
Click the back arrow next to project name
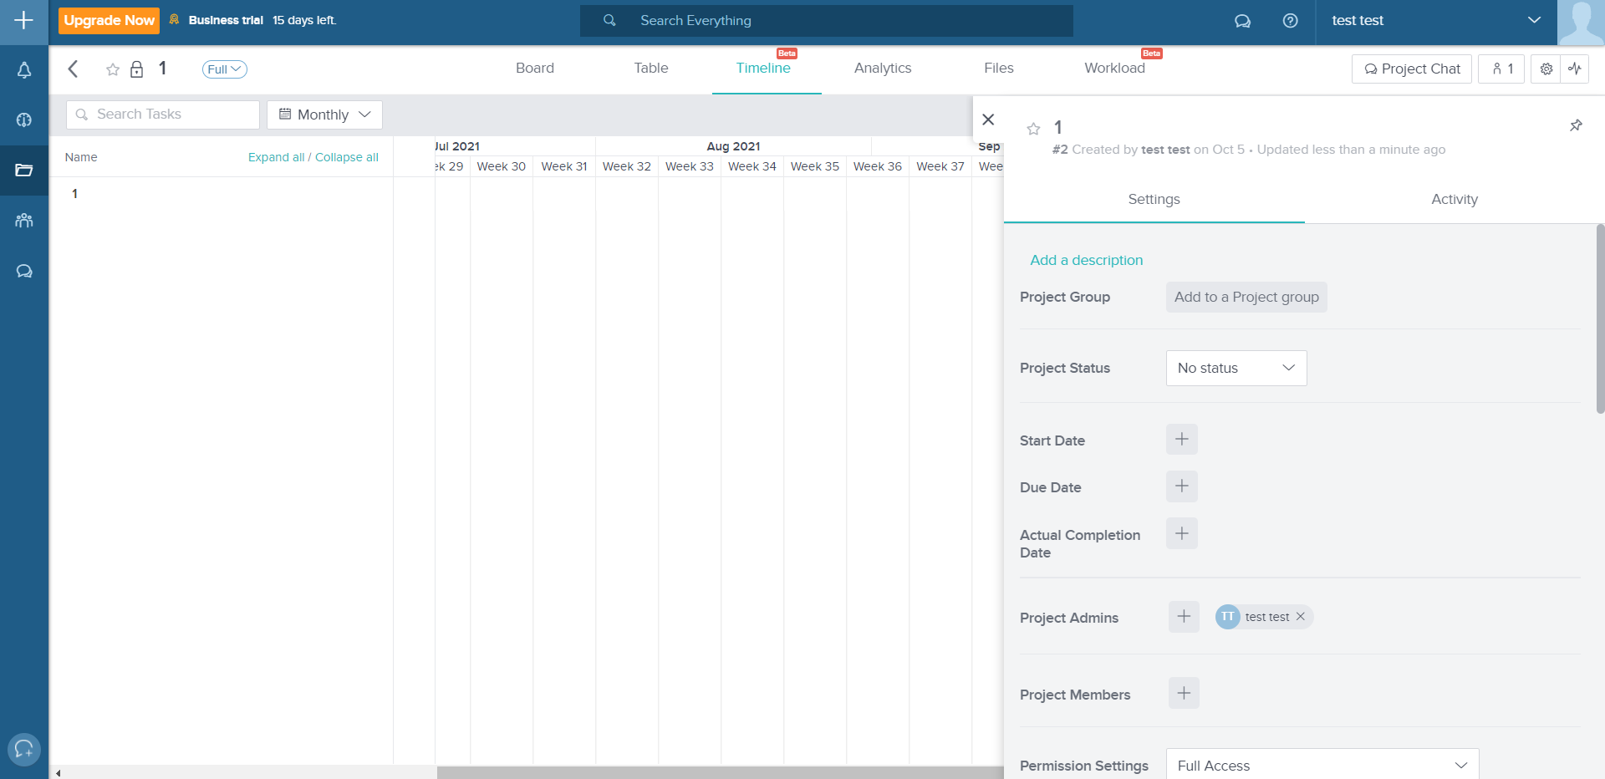pos(74,69)
